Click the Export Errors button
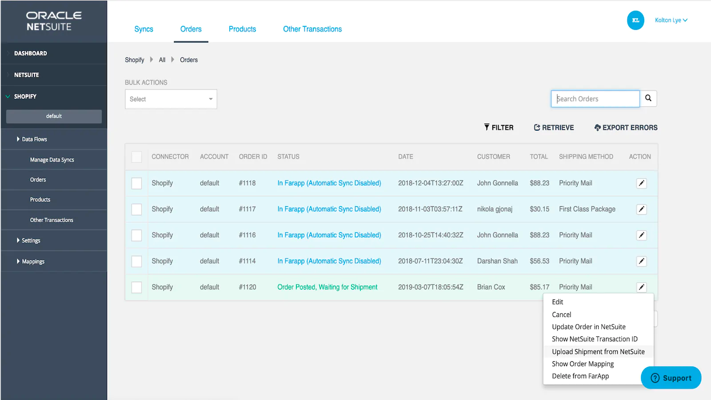 (626, 128)
